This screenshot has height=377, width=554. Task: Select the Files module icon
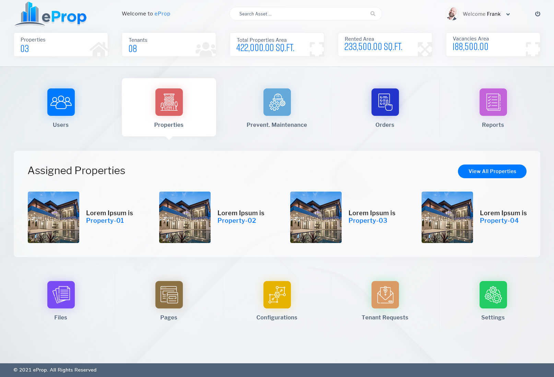61,294
